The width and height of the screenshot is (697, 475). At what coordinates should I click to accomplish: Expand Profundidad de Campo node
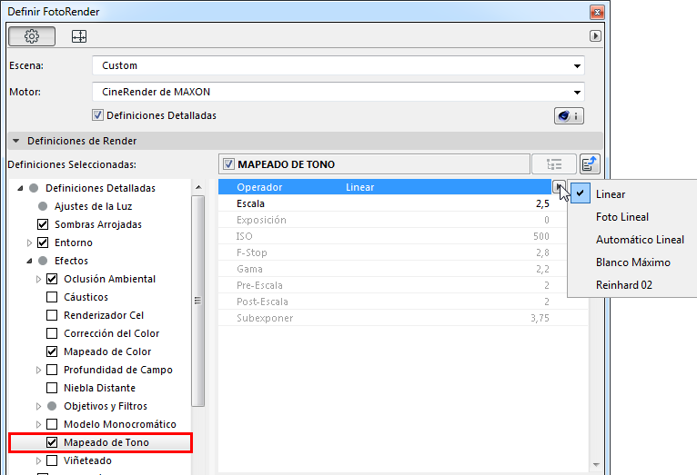[39, 370]
